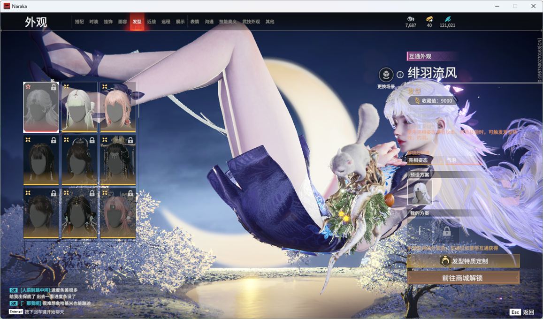The image size is (543, 319).
Task: Click the teal feather currency icon showing 121,021
Action: [448, 19]
